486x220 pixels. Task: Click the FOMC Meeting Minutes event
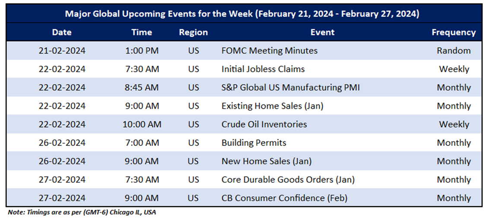click(269, 50)
